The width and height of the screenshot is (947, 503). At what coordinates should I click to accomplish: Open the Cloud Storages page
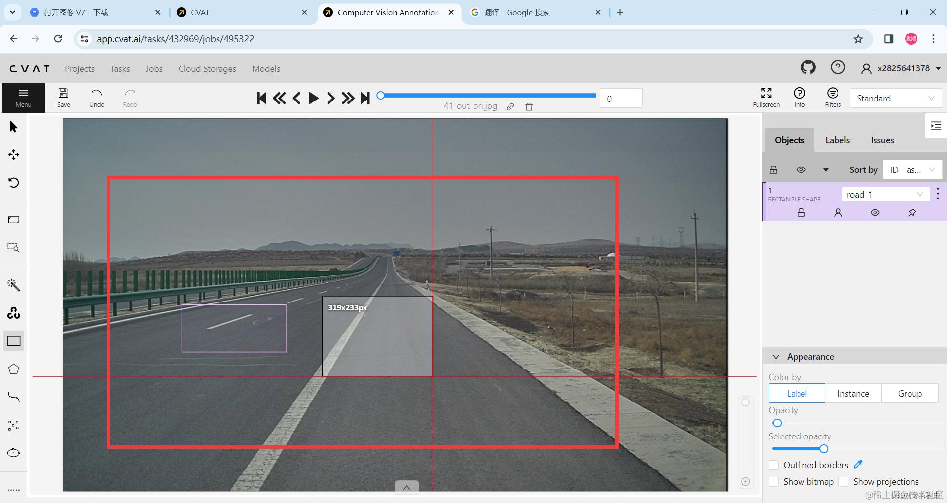click(x=207, y=69)
